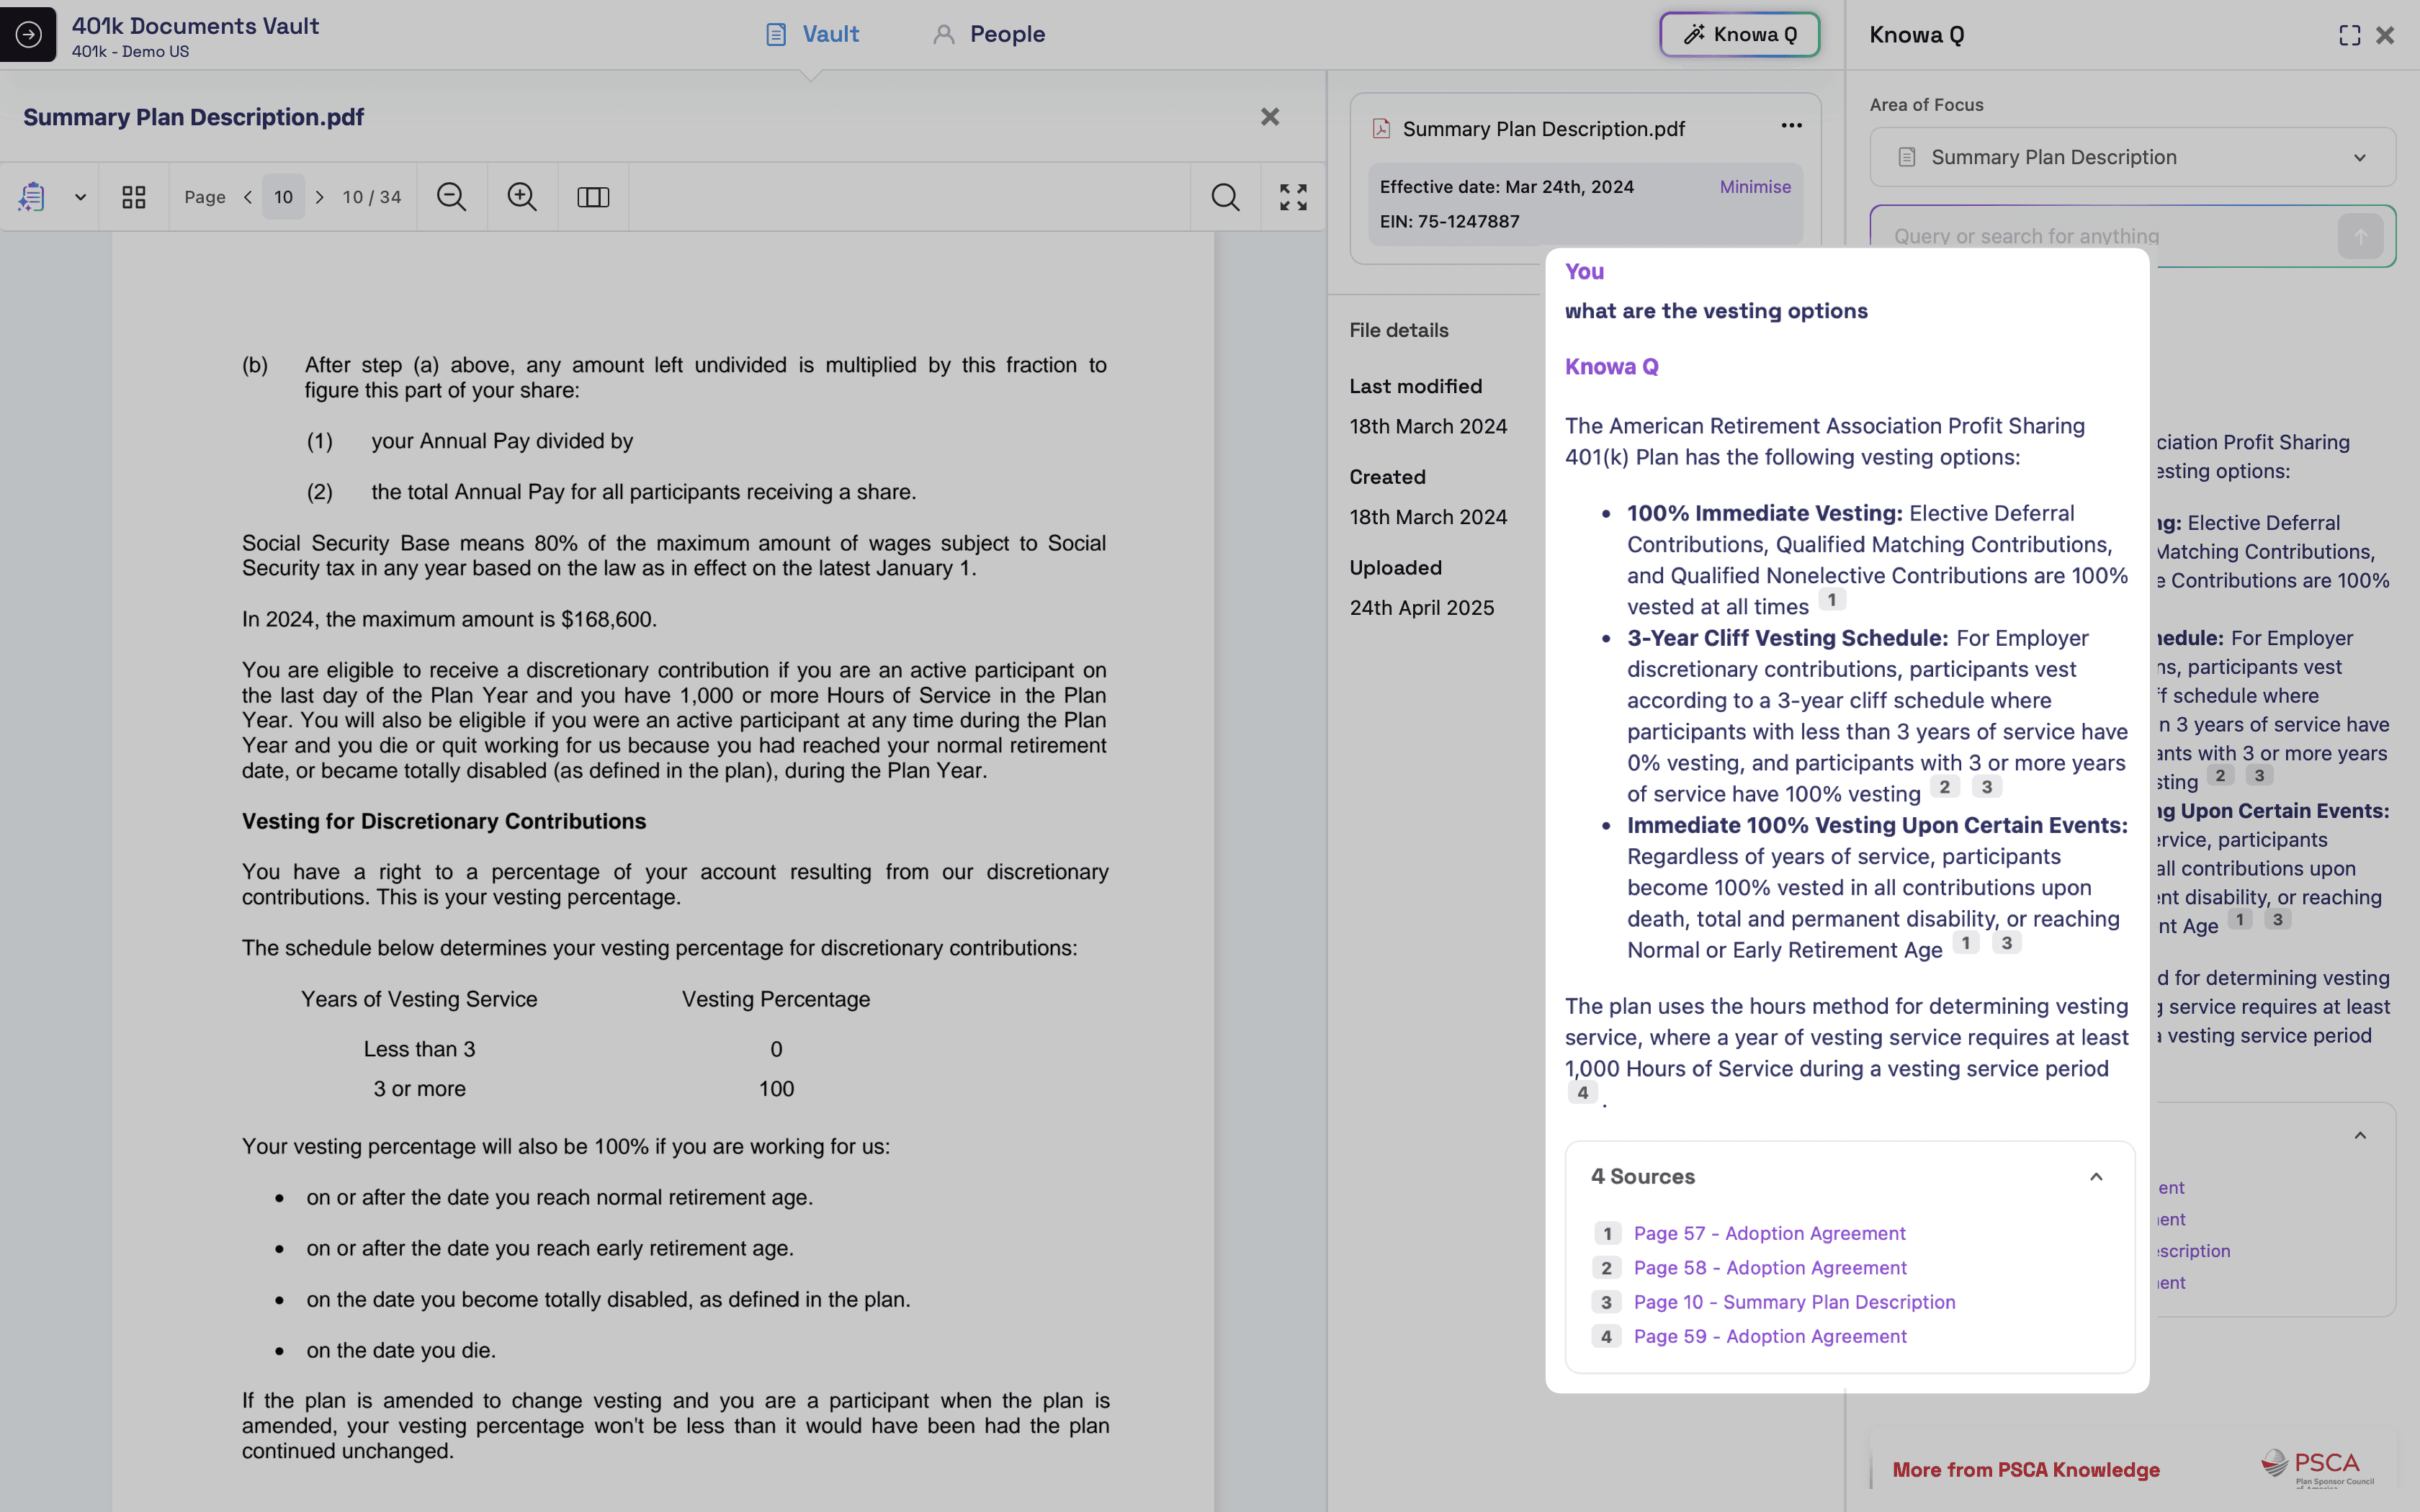This screenshot has width=2420, height=1512.
Task: Enter fullscreen mode for the PDF viewer
Action: (1293, 197)
